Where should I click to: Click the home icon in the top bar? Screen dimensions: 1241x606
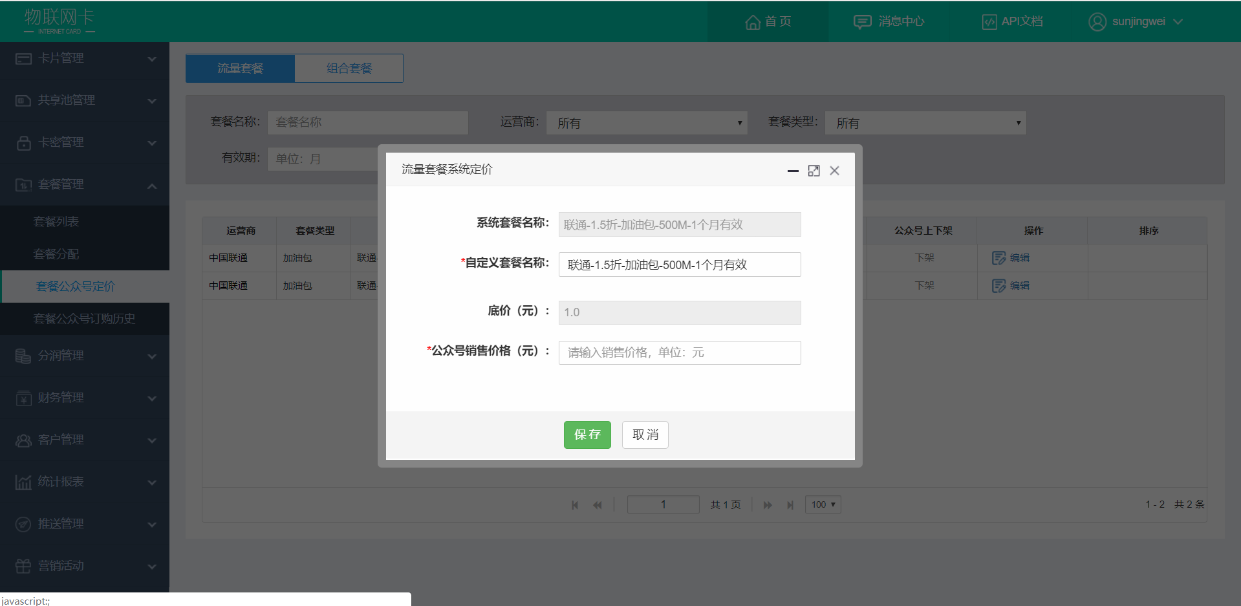pos(752,22)
